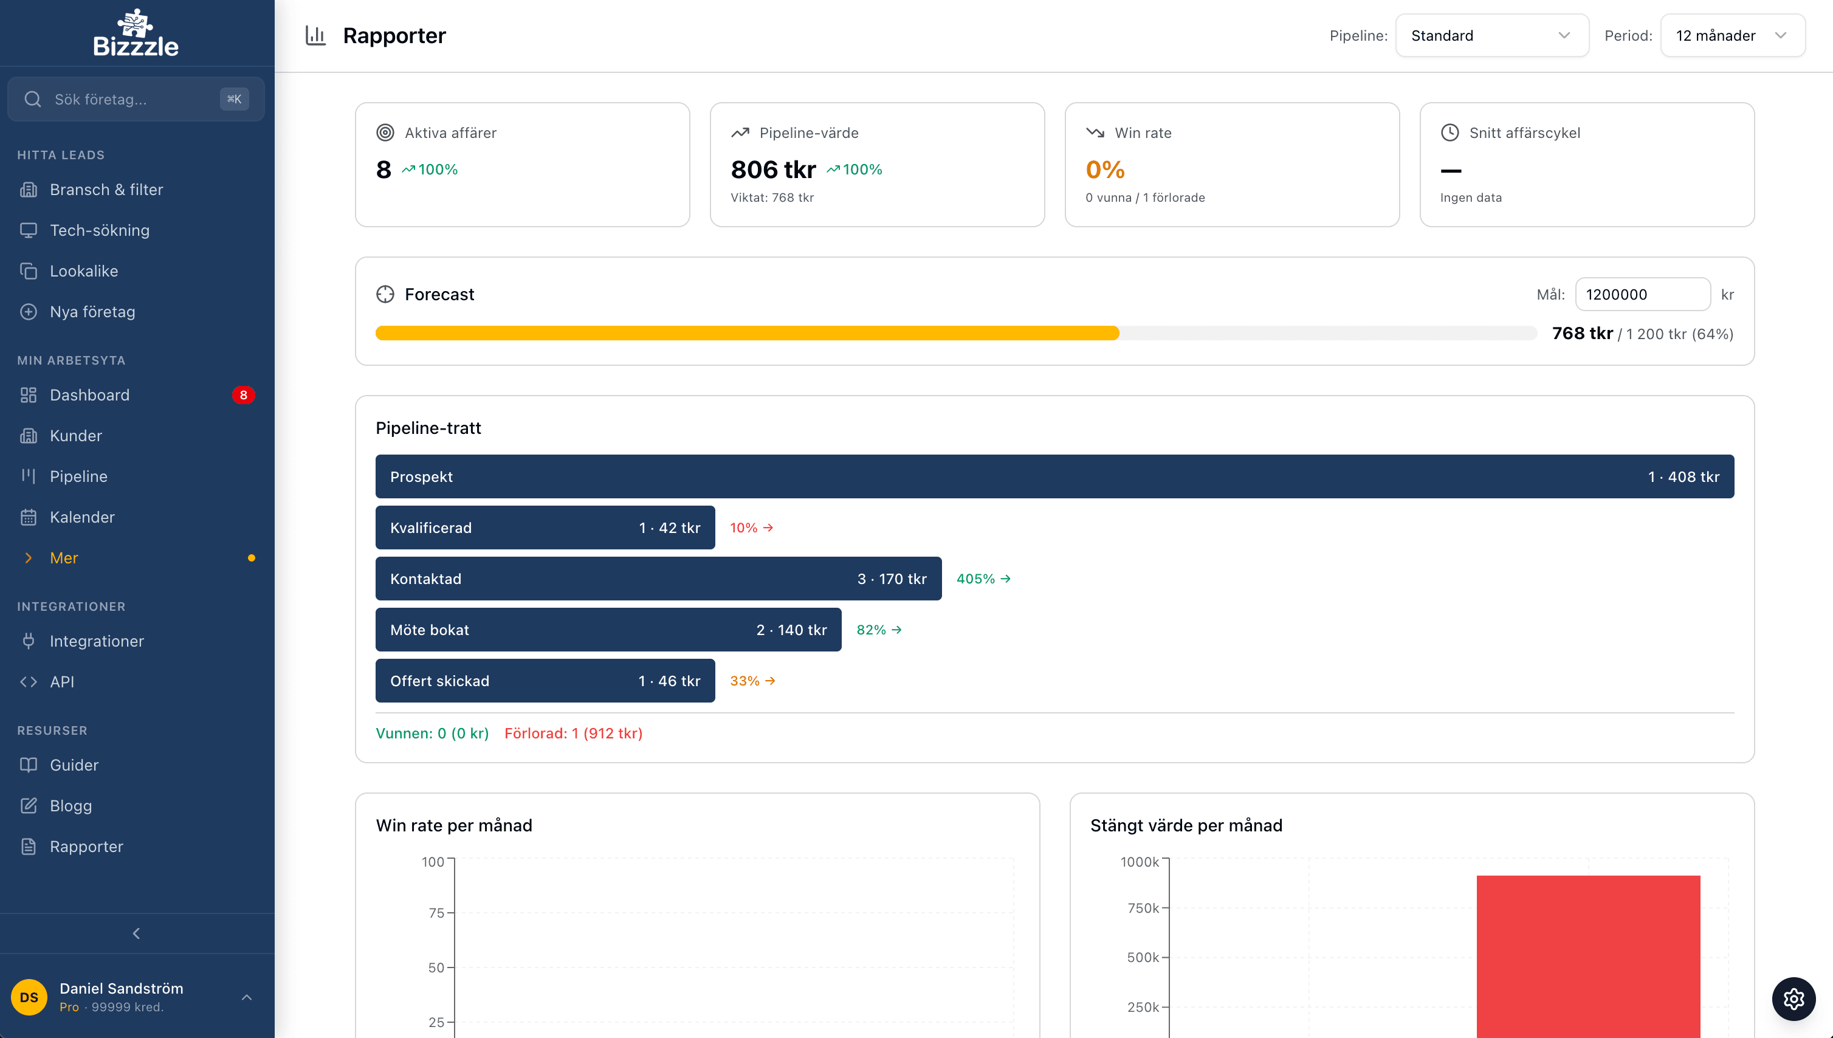Click the Forecast yellow progress bar
Viewport: 1833px width, 1038px height.
point(746,333)
